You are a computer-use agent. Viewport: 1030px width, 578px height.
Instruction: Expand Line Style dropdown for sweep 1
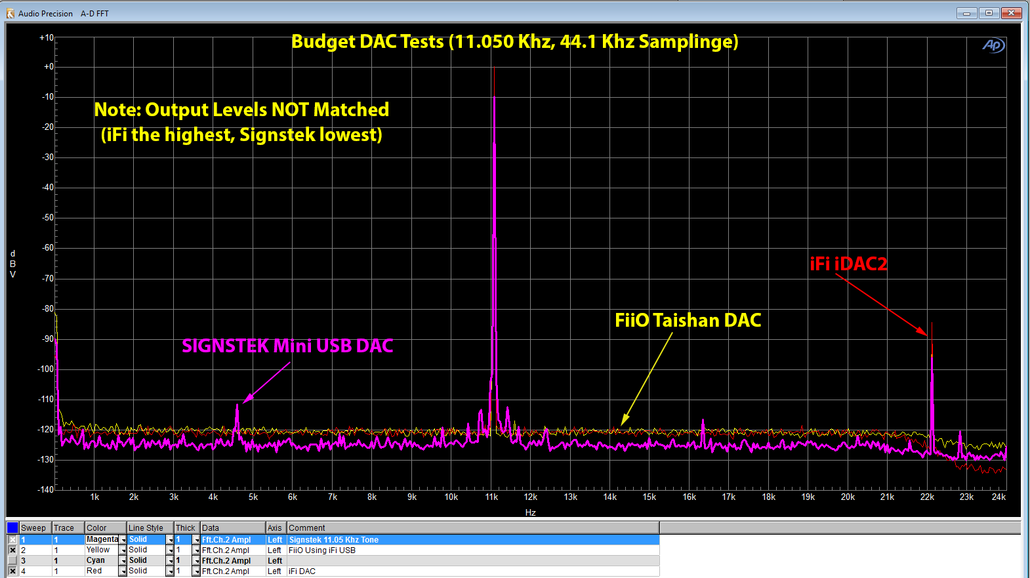click(170, 540)
